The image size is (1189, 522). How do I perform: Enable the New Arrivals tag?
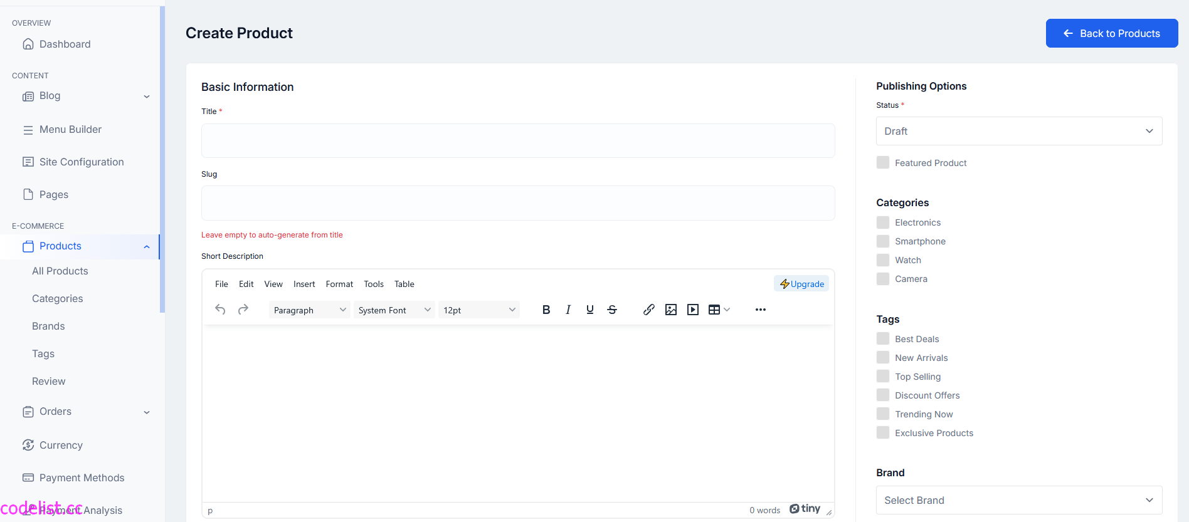(x=883, y=357)
